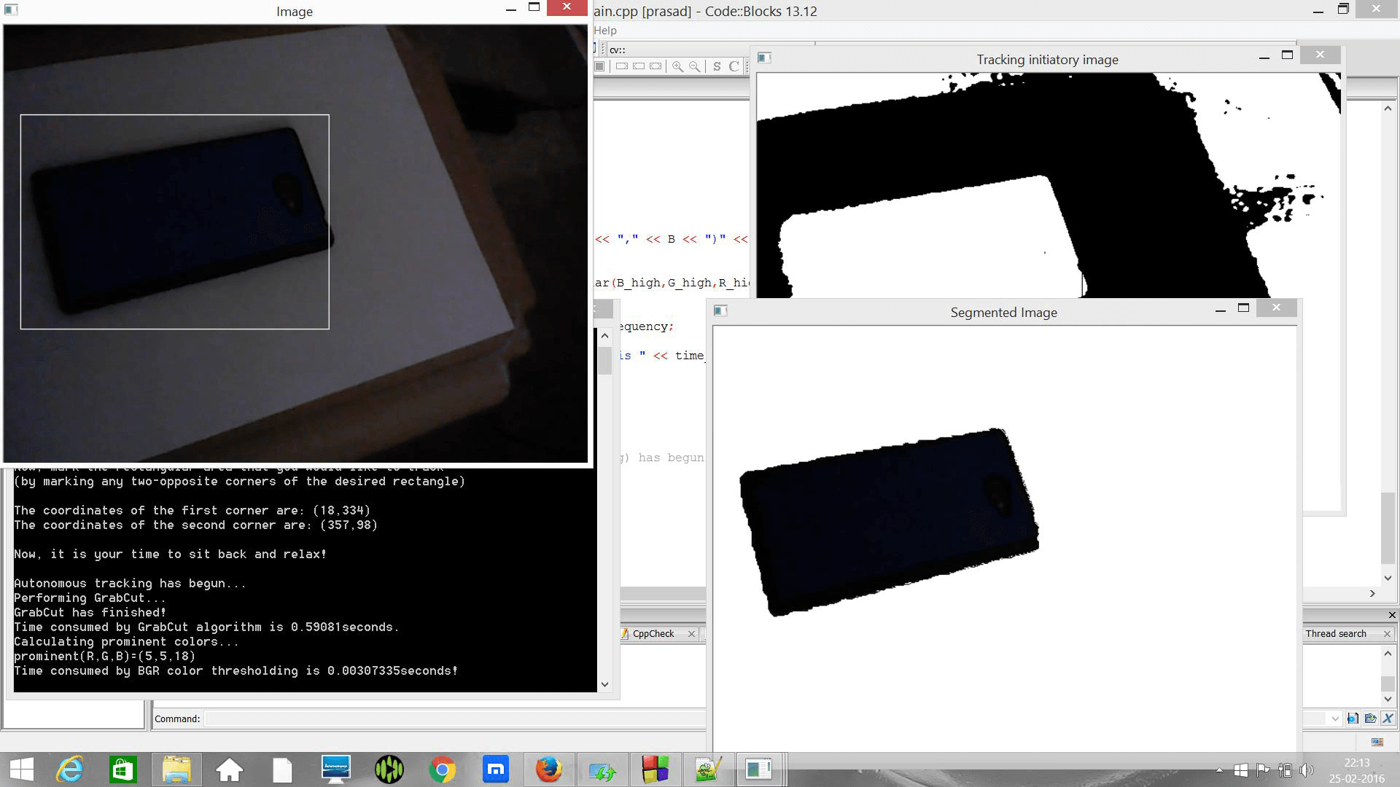
Task: Open Lenovo monitor app from taskbar
Action: click(x=335, y=770)
